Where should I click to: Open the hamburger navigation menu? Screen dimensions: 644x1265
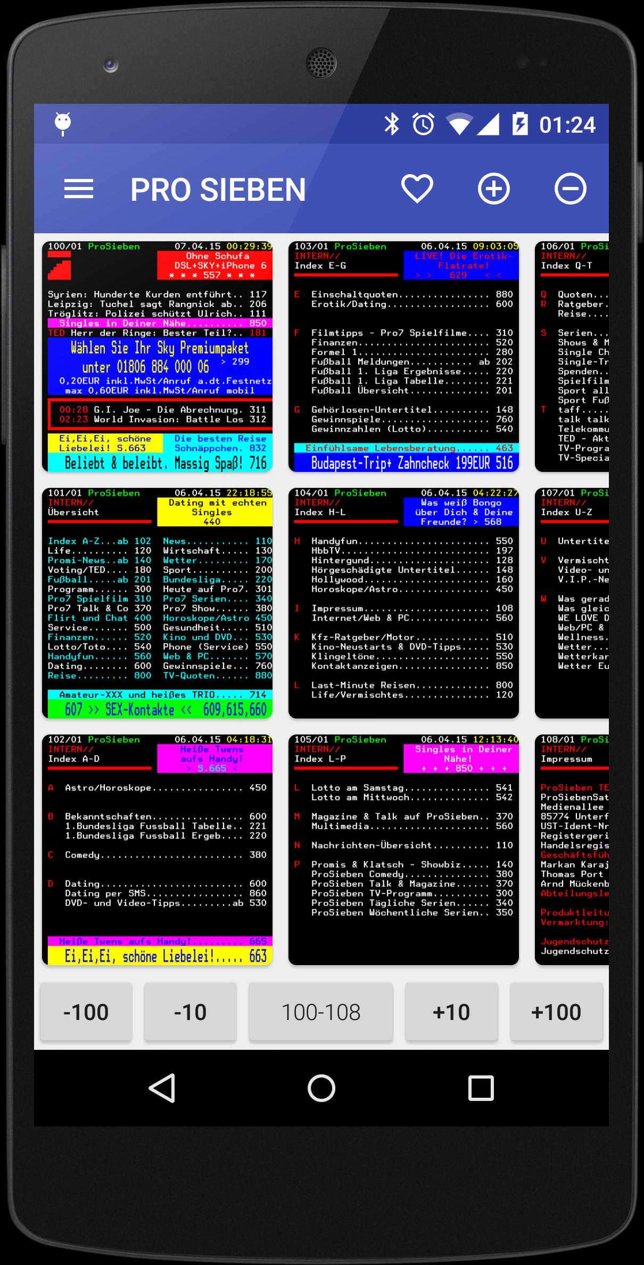[x=79, y=189]
